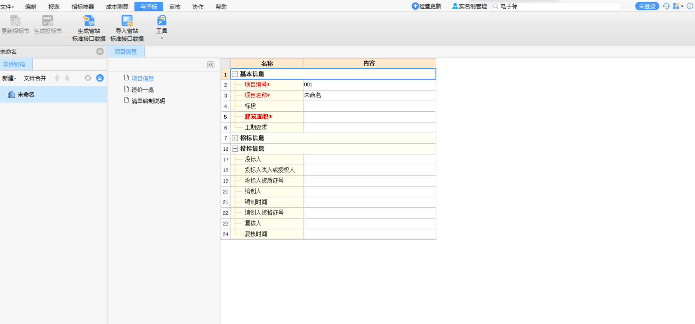Open 实名制管理 user icon
This screenshot has width=695, height=324.
pyautogui.click(x=455, y=6)
